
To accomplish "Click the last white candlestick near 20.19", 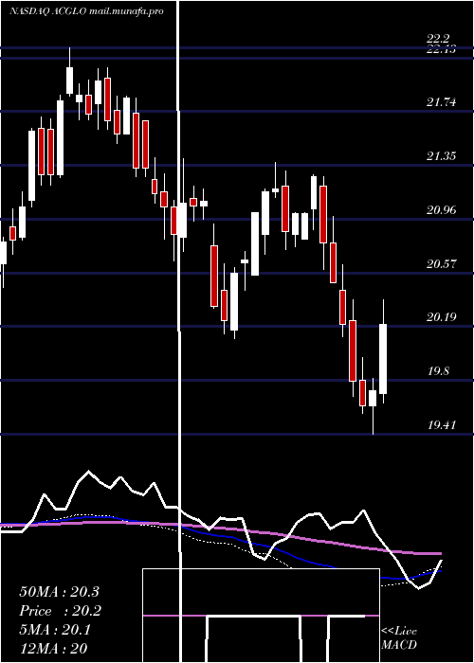I will click(x=383, y=359).
